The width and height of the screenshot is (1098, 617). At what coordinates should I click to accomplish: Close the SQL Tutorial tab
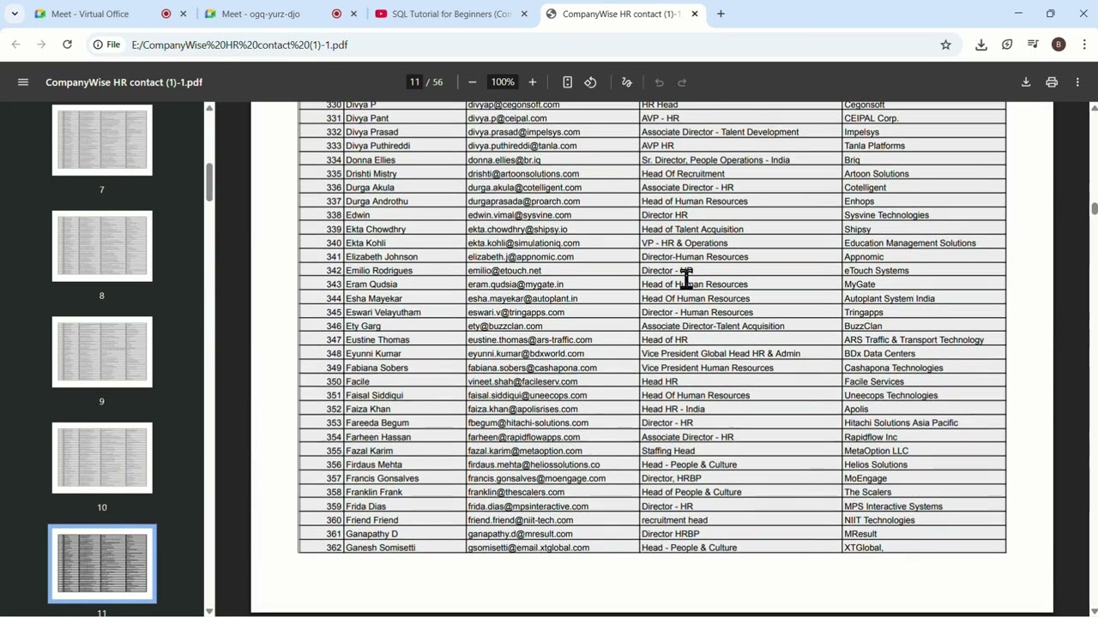[523, 14]
